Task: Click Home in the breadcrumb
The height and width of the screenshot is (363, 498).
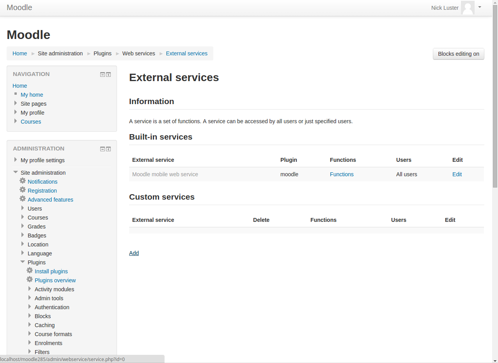Action: [x=19, y=53]
